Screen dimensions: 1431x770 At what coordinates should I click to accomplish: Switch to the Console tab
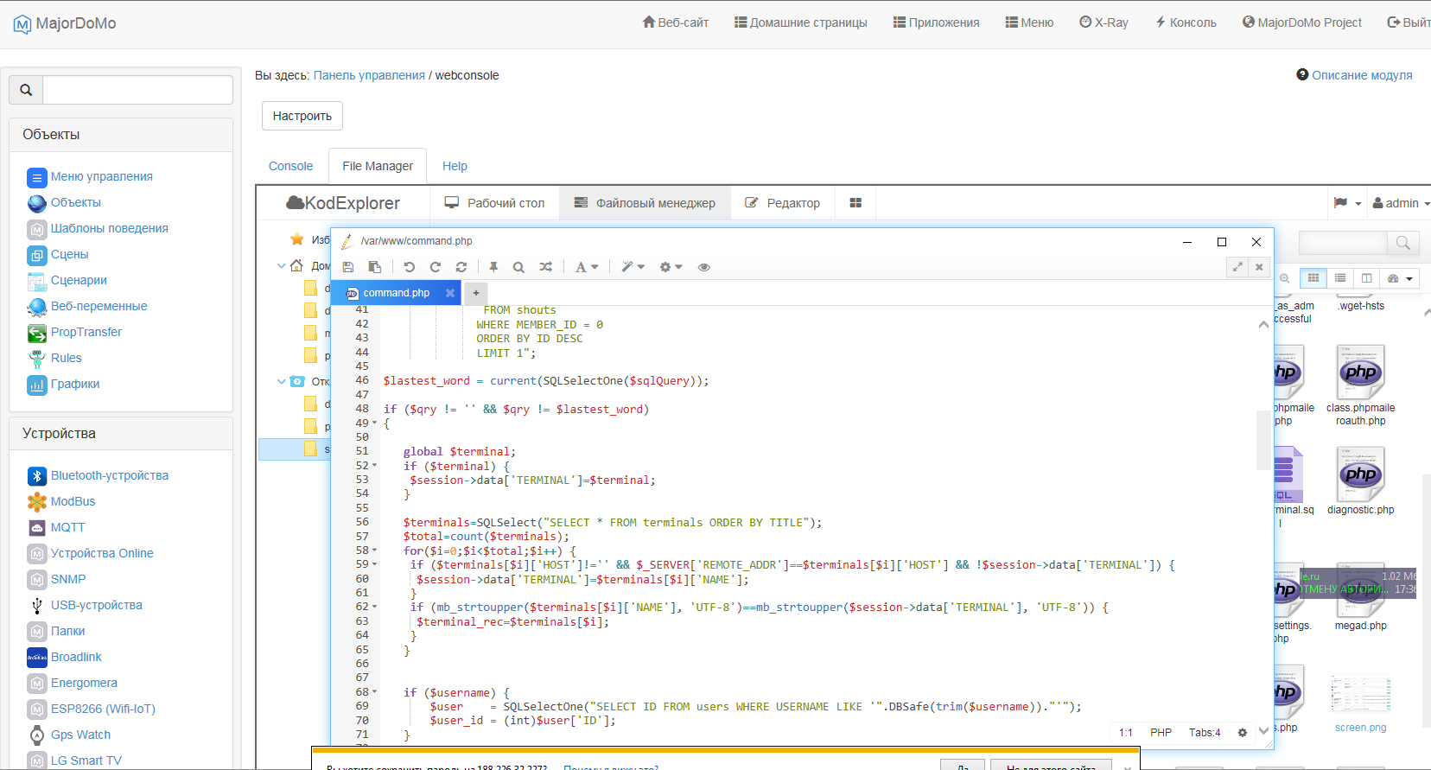pyautogui.click(x=290, y=166)
